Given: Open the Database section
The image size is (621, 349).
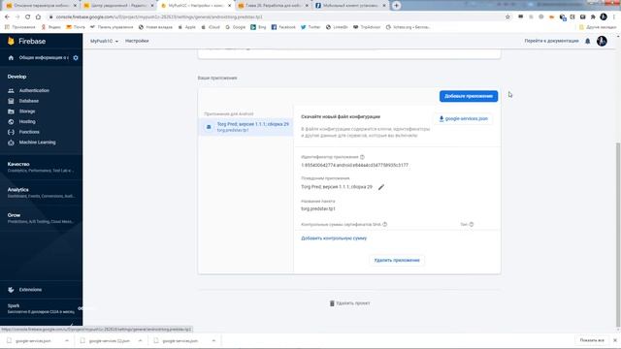Looking at the screenshot, I should point(28,101).
